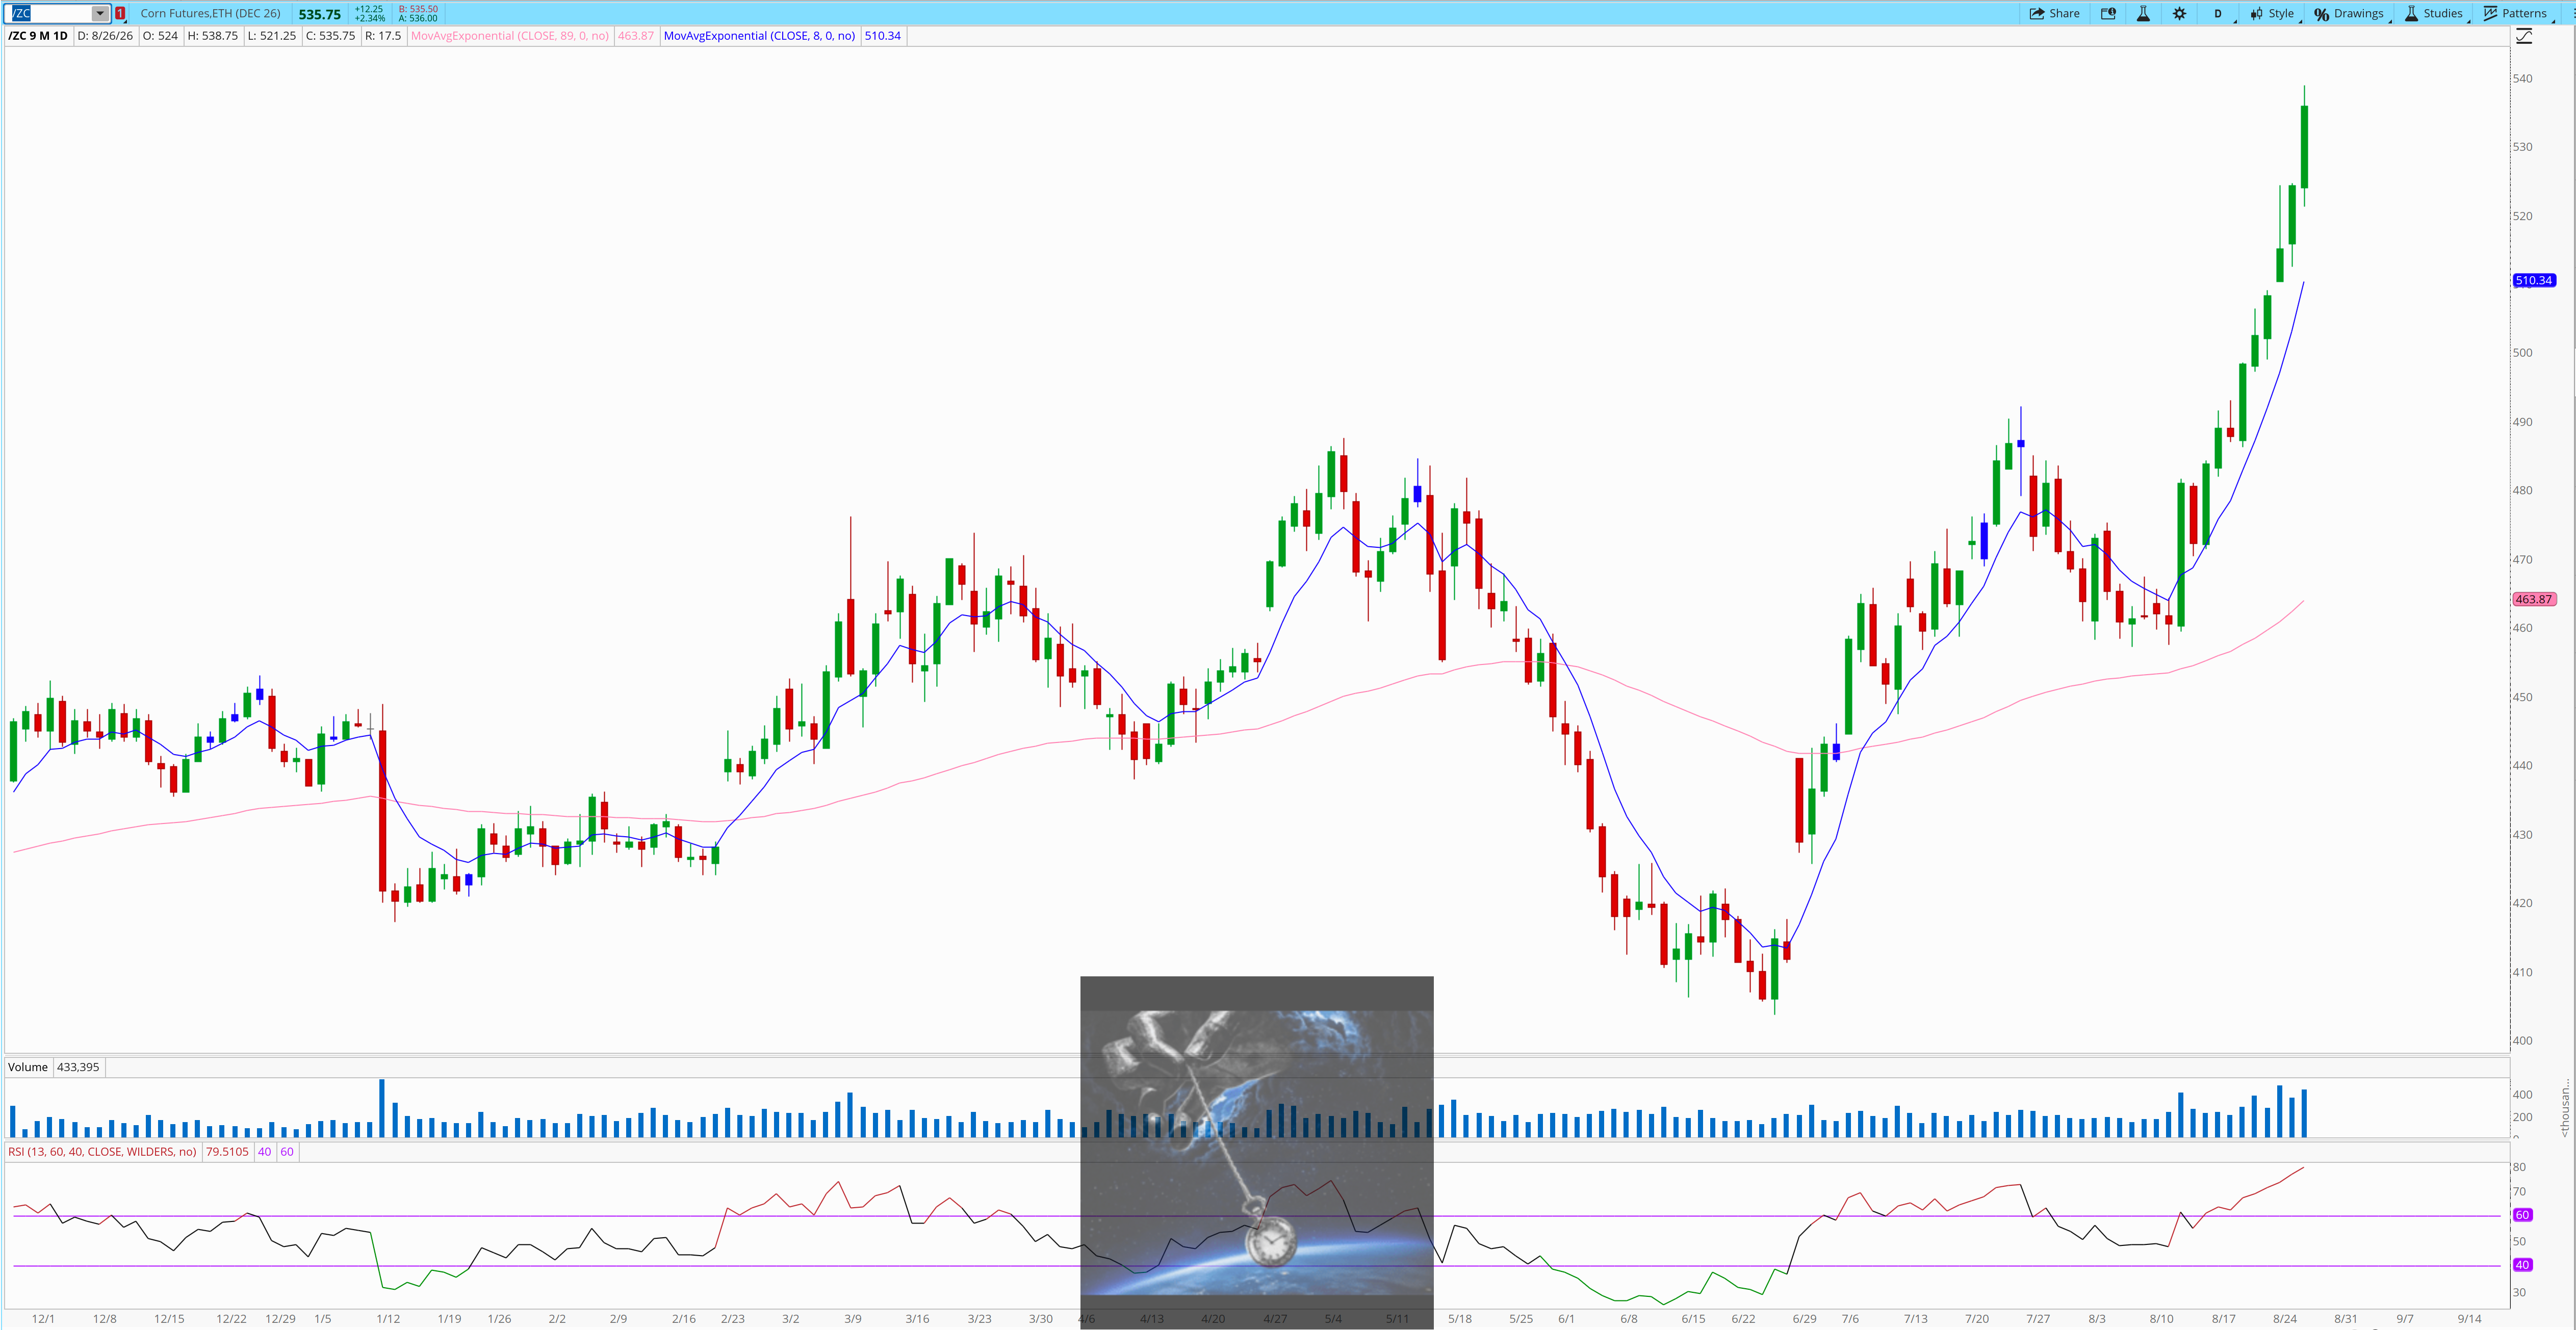
Task: Click the 510.34 value in the header
Action: point(883,36)
